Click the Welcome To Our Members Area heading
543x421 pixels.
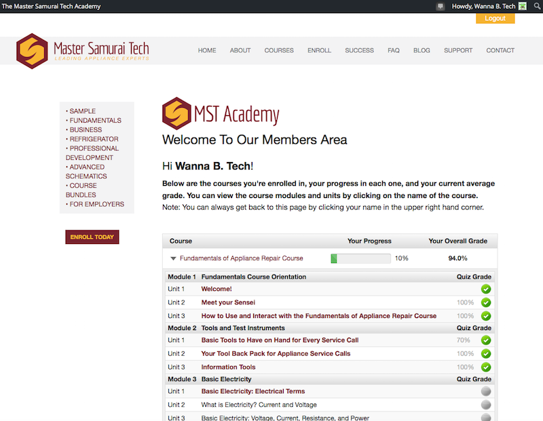(255, 140)
